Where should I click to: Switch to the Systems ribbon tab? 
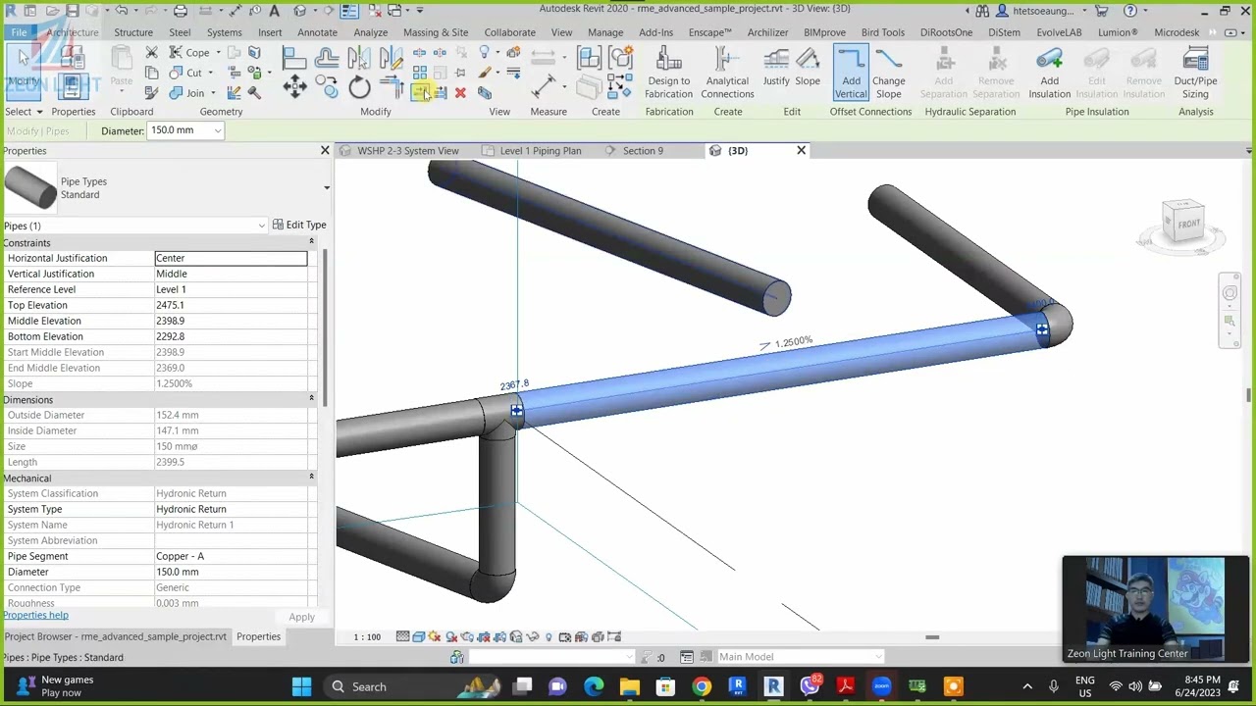[224, 32]
